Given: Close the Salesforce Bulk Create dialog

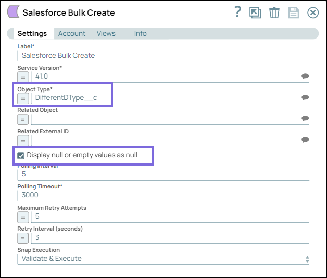Looking at the screenshot, I should pyautogui.click(x=313, y=12).
